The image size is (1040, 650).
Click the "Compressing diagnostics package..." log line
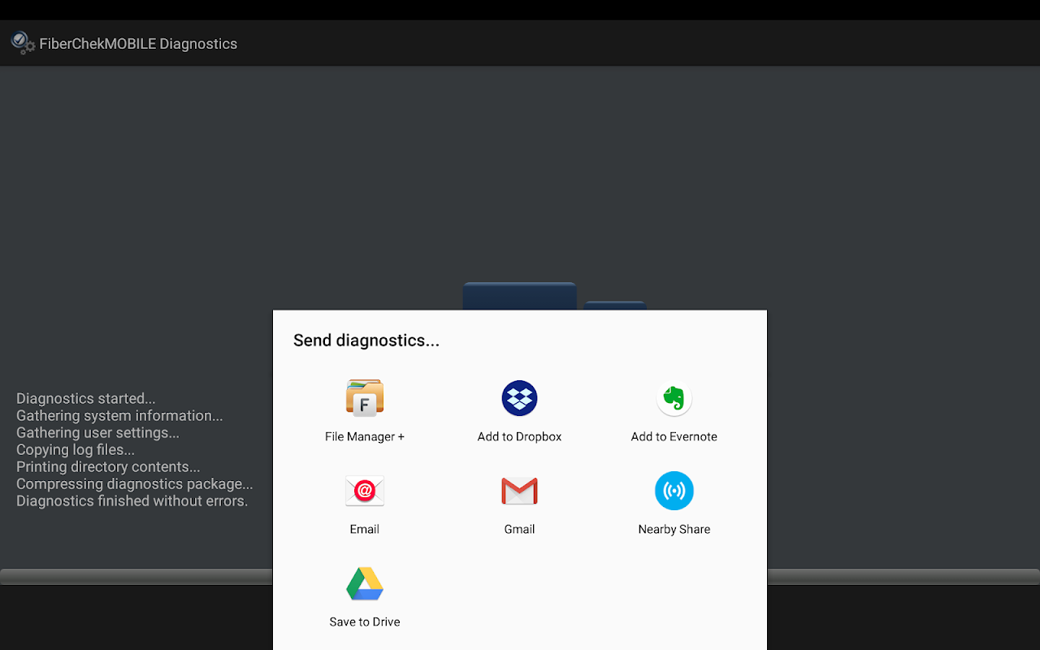[x=135, y=483]
